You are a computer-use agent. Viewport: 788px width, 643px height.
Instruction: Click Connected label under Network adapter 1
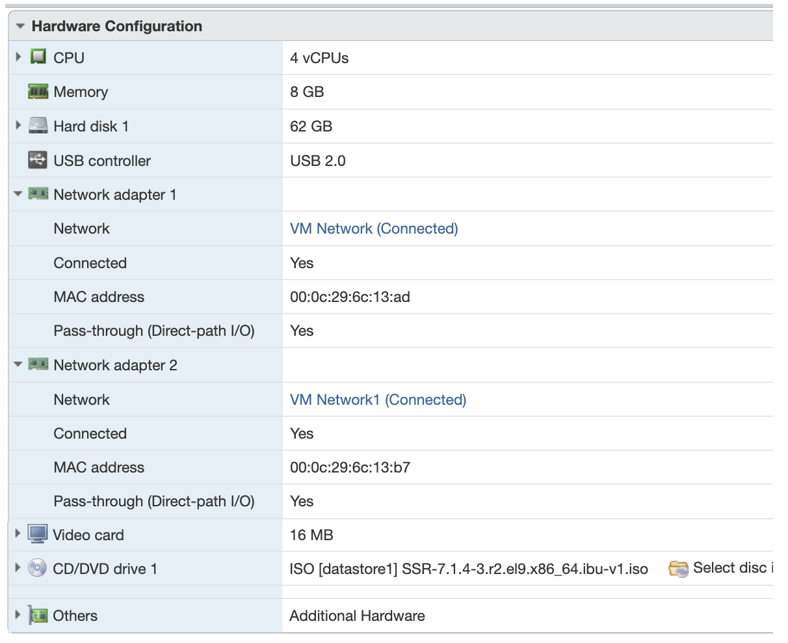coord(90,263)
